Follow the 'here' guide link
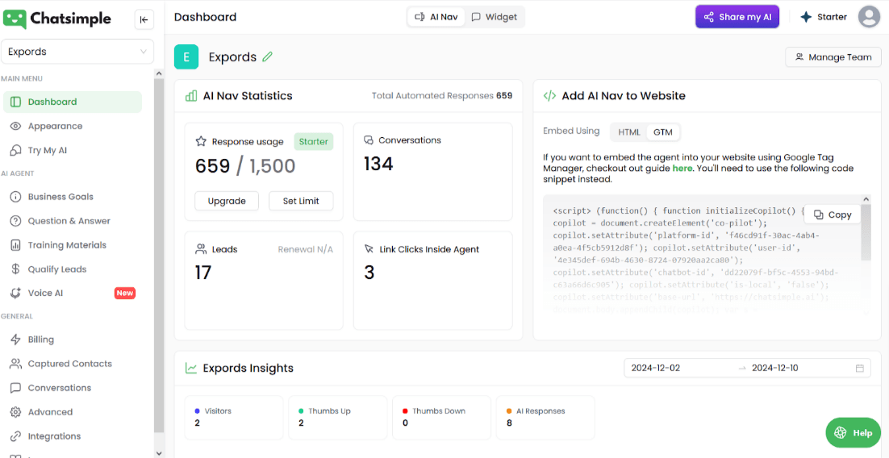This screenshot has width=889, height=458. click(x=682, y=169)
